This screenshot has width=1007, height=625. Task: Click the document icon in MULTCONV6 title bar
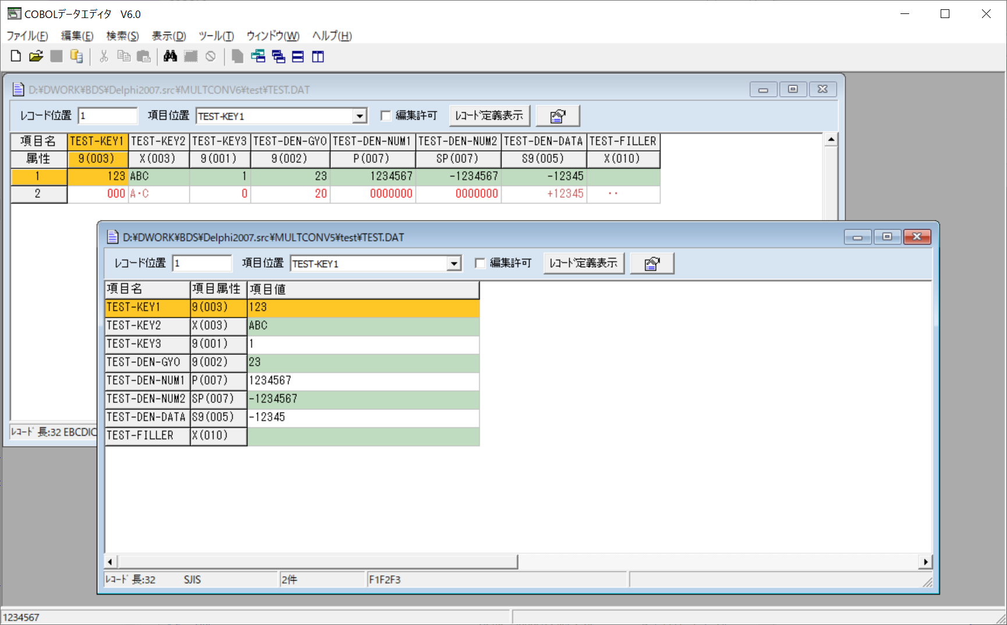click(19, 90)
